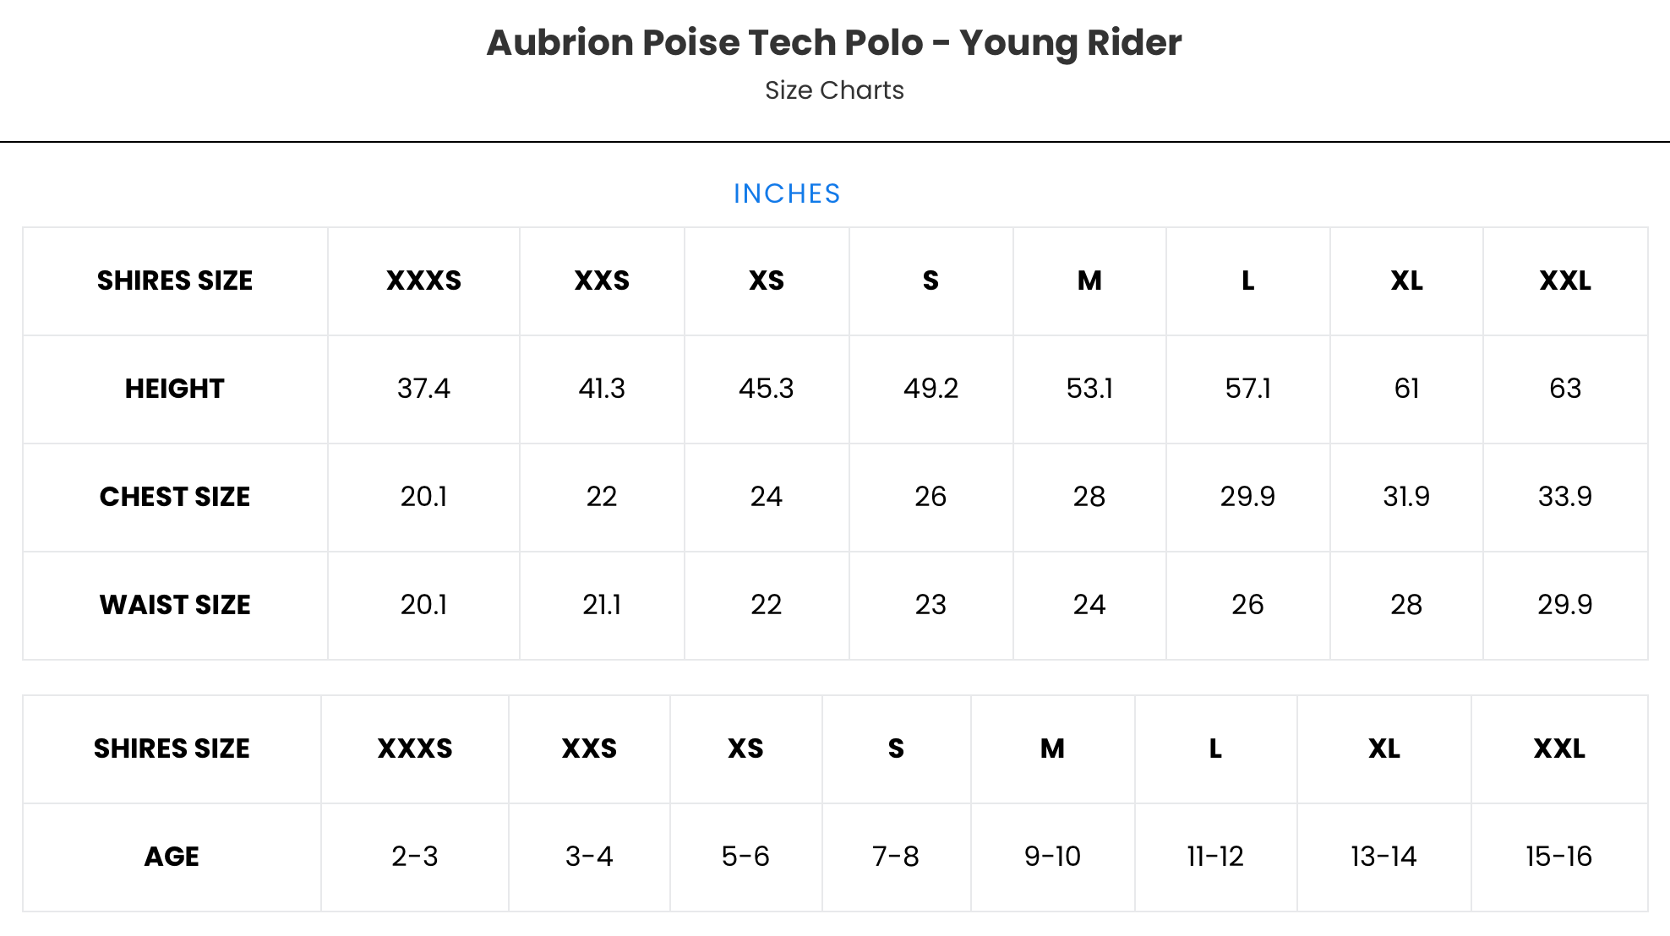Select height value 37.4

click(x=423, y=389)
